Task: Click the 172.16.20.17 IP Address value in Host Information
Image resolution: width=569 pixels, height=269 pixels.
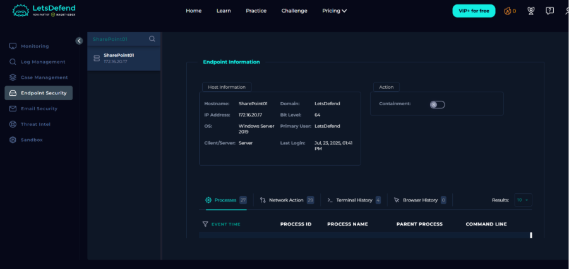Action: point(250,115)
